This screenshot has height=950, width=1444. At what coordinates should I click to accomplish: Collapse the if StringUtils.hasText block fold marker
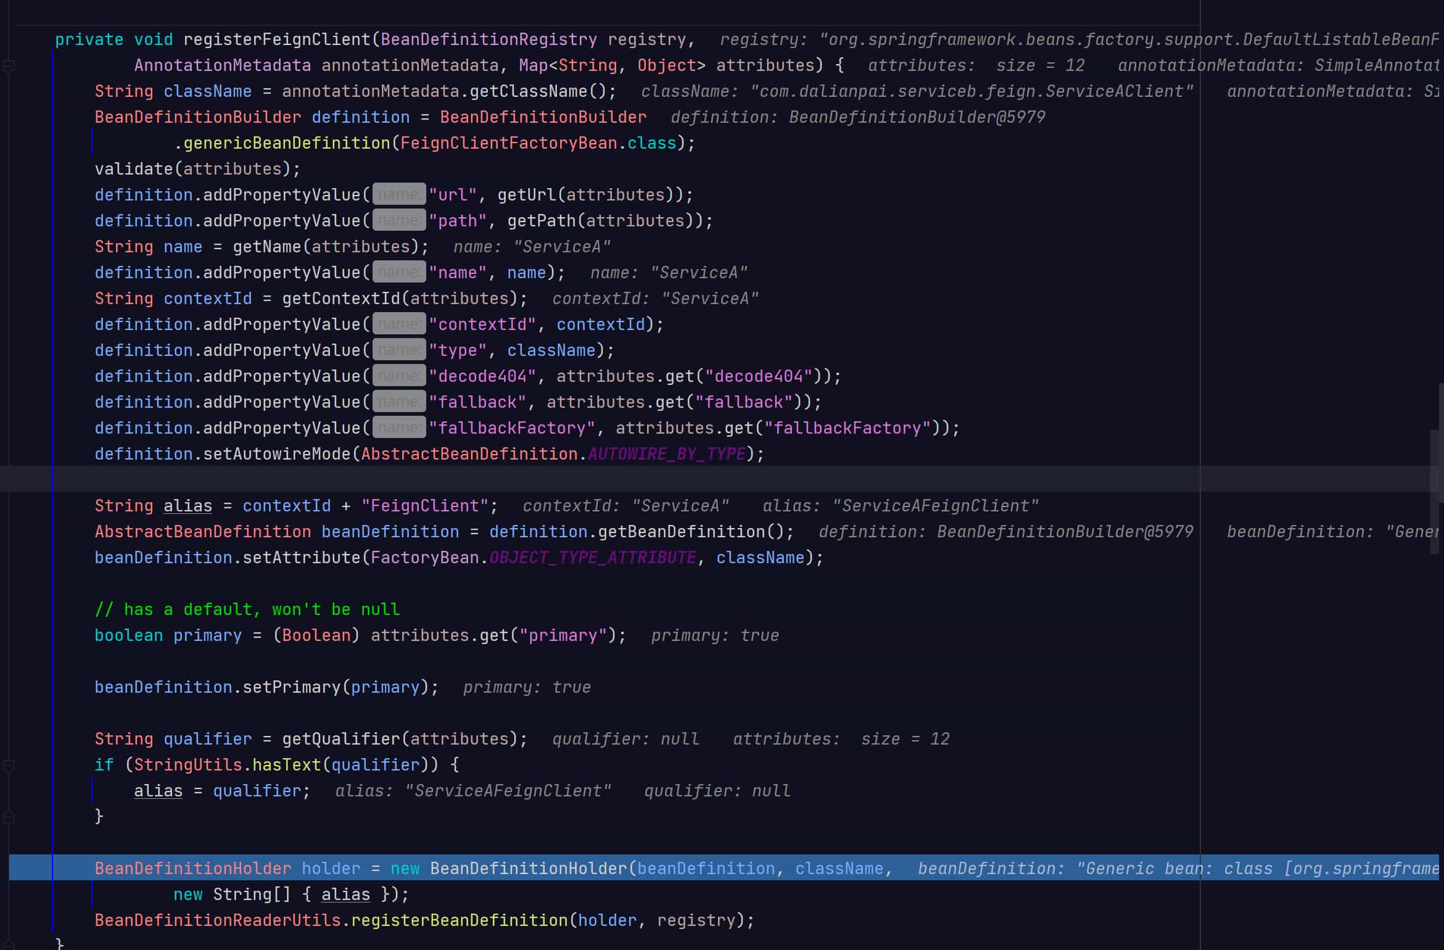coord(9,766)
